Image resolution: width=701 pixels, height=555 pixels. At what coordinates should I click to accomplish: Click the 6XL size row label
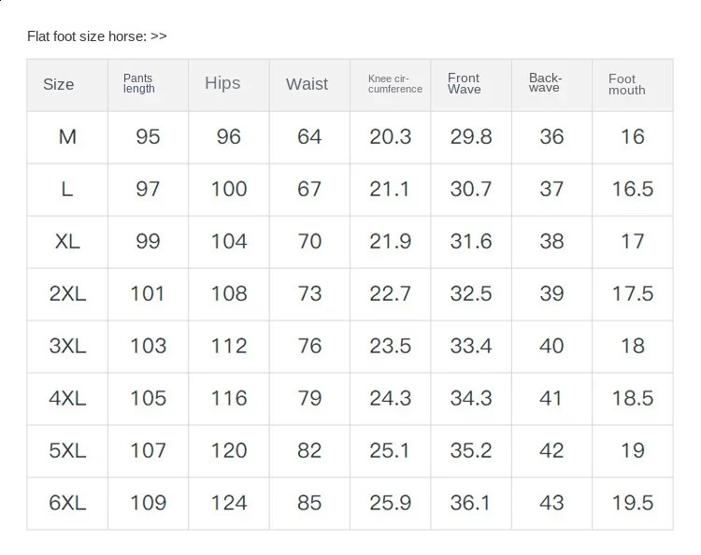coord(67,504)
